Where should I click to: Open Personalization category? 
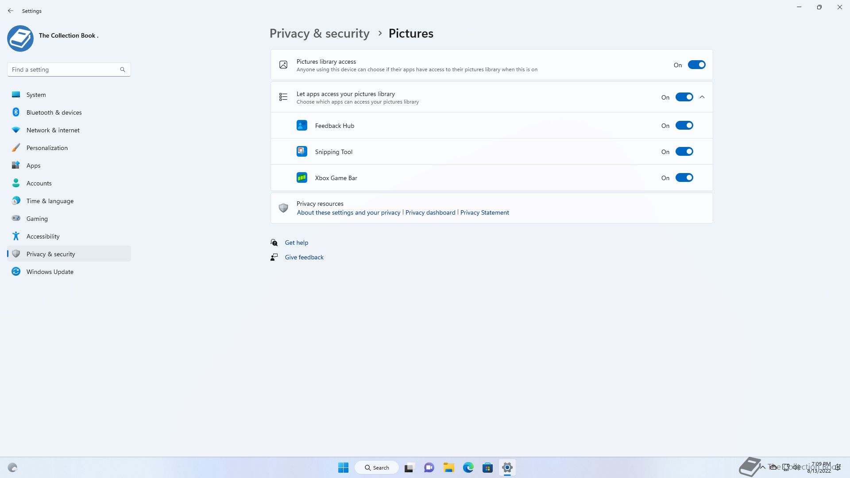69,147
